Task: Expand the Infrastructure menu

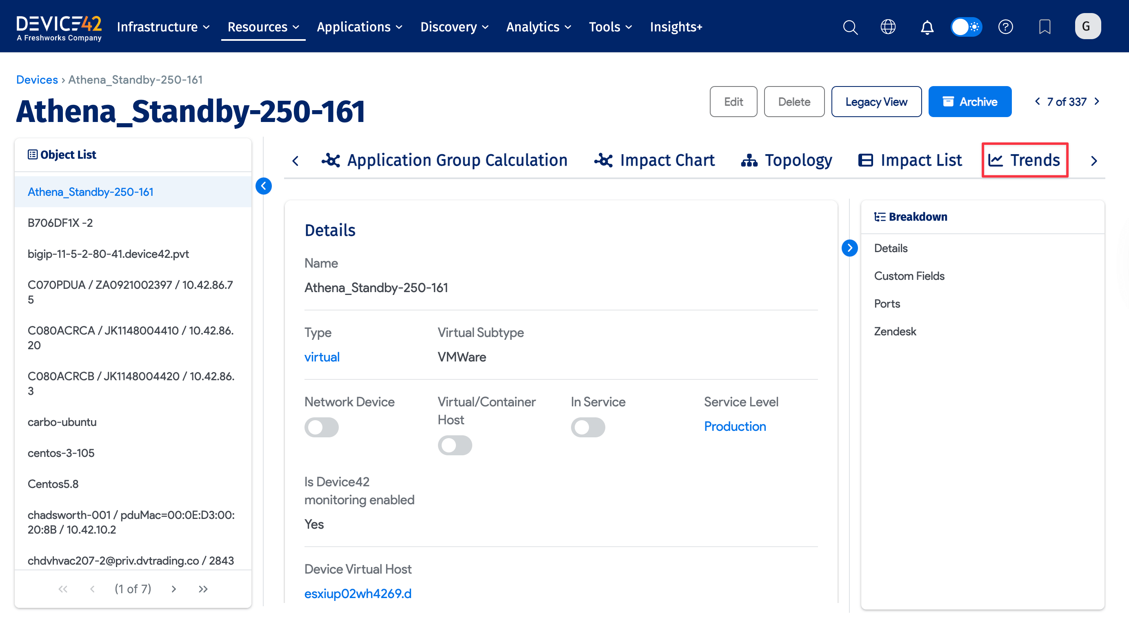Action: tap(163, 27)
